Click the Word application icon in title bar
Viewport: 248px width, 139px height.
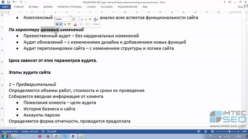3,2
